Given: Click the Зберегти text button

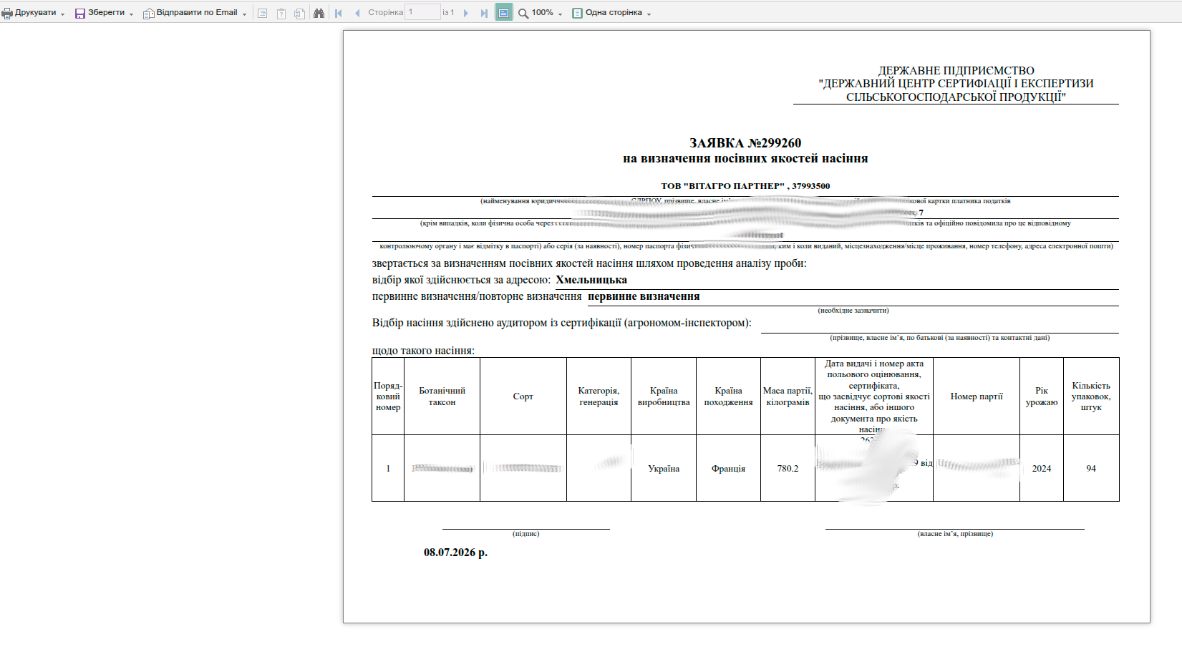Looking at the screenshot, I should coord(106,13).
